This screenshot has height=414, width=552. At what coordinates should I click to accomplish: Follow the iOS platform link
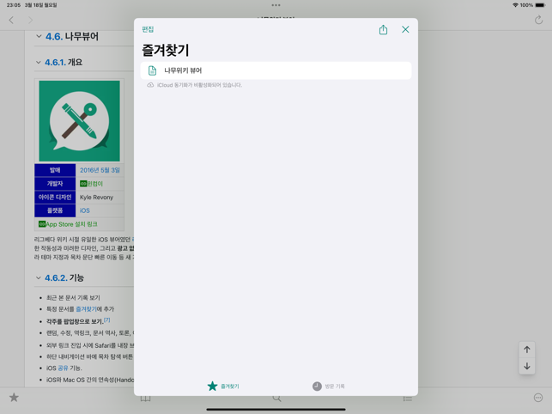(85, 210)
